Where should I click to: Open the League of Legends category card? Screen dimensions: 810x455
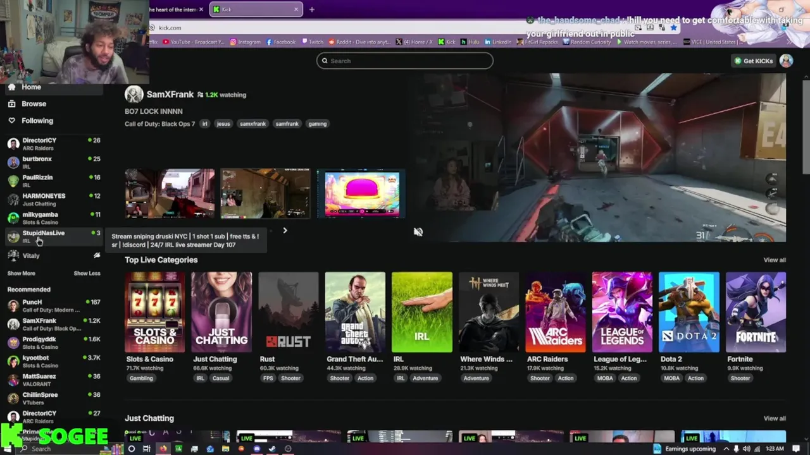[622, 312]
